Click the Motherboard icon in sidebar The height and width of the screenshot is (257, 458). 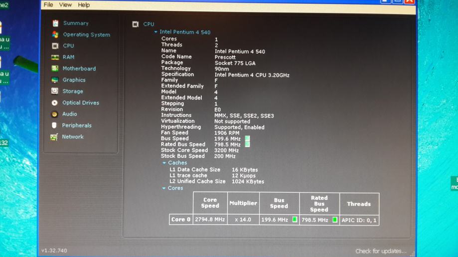[55, 69]
